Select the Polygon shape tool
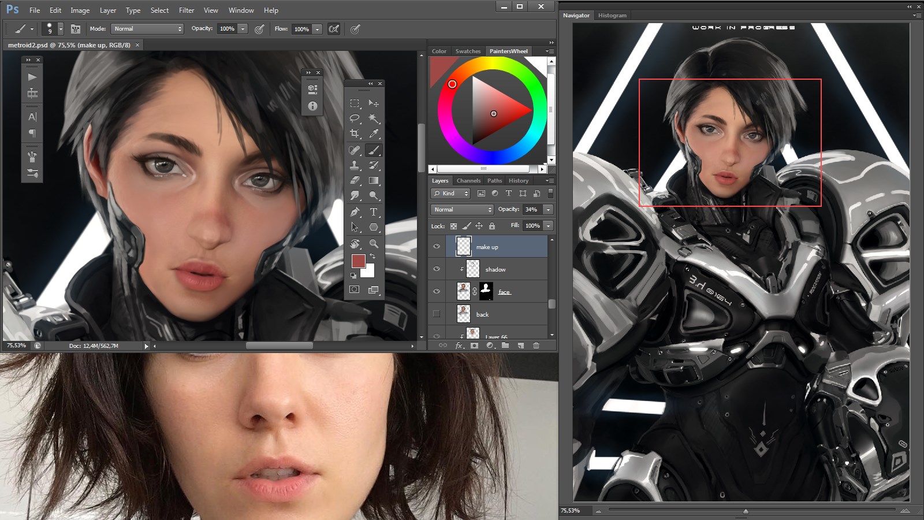 click(x=374, y=227)
